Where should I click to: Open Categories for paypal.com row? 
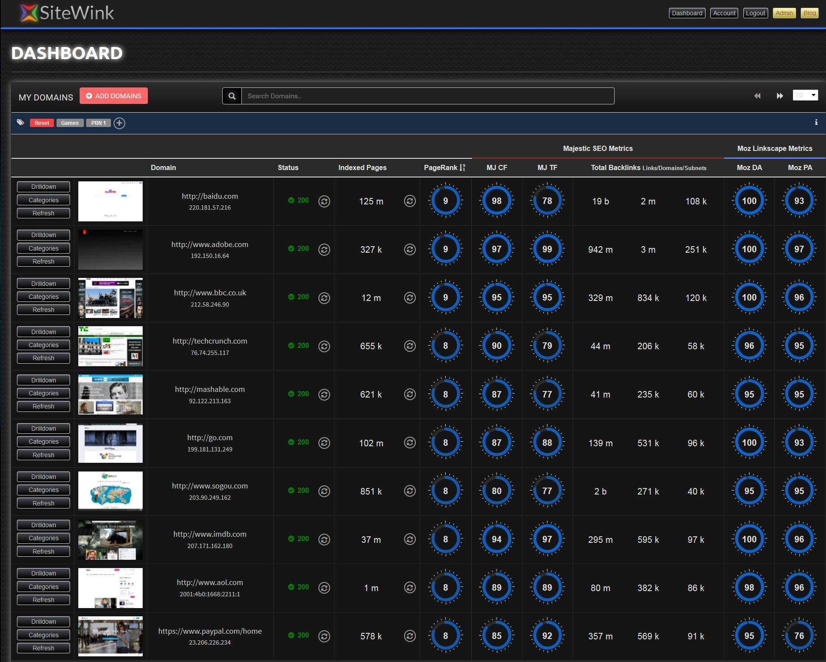tap(43, 635)
